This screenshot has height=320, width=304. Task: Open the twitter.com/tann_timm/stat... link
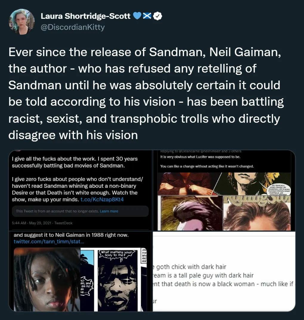pyautogui.click(x=49, y=241)
